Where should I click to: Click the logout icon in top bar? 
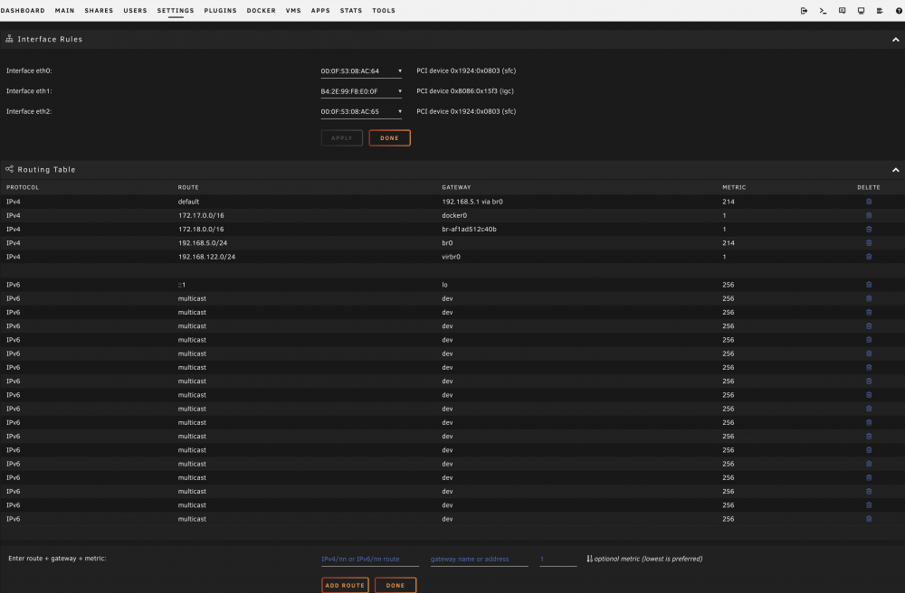(x=804, y=10)
